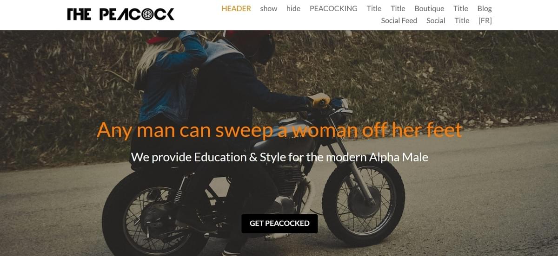
Task: Click the Title link next to [FR]
Action: [x=462, y=20]
